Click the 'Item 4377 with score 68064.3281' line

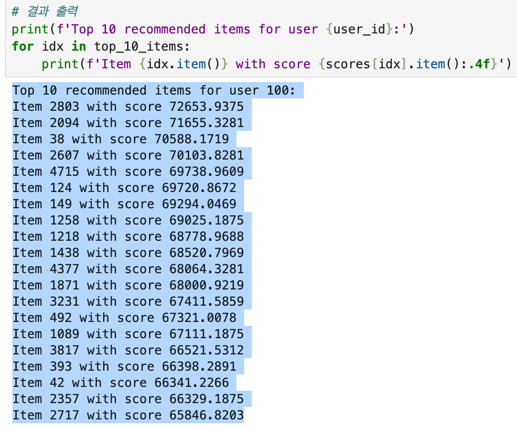(x=128, y=269)
